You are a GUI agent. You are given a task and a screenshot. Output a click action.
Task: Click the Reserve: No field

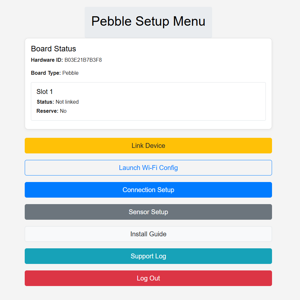click(x=51, y=111)
